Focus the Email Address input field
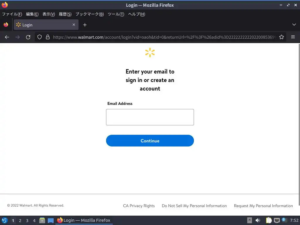The width and height of the screenshot is (300, 225). click(x=150, y=117)
